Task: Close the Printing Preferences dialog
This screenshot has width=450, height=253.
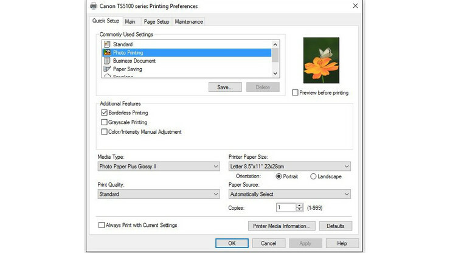Action: (355, 5)
